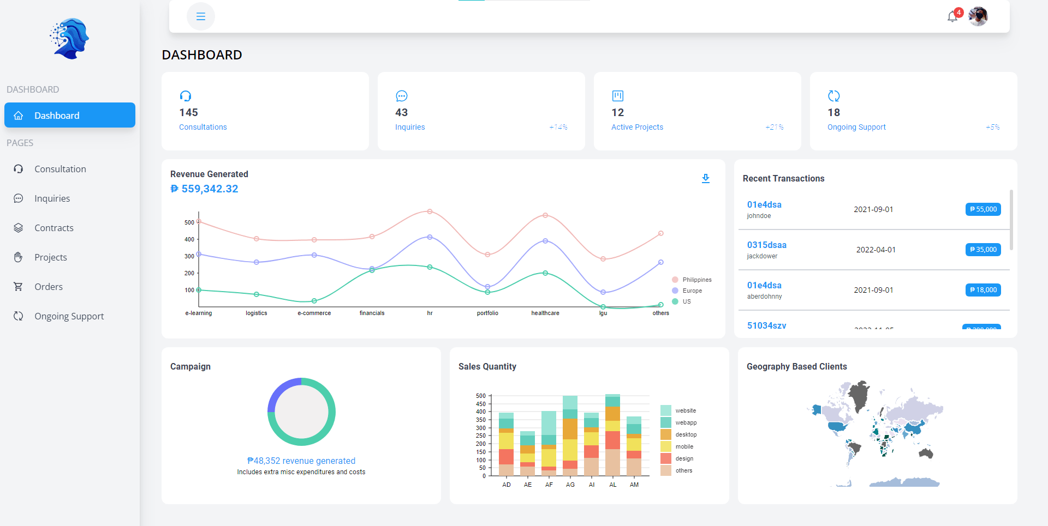1048x526 pixels.
Task: Toggle website series in sales legend
Action: (x=678, y=410)
